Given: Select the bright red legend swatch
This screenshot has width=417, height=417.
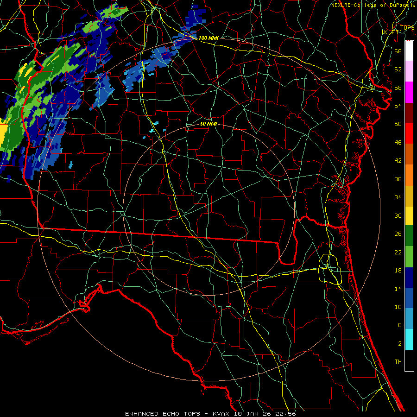Looking at the screenshot, I should click(x=409, y=133).
